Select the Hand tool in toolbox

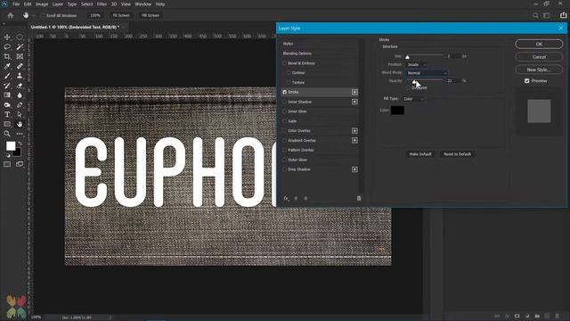pyautogui.click(x=20, y=124)
